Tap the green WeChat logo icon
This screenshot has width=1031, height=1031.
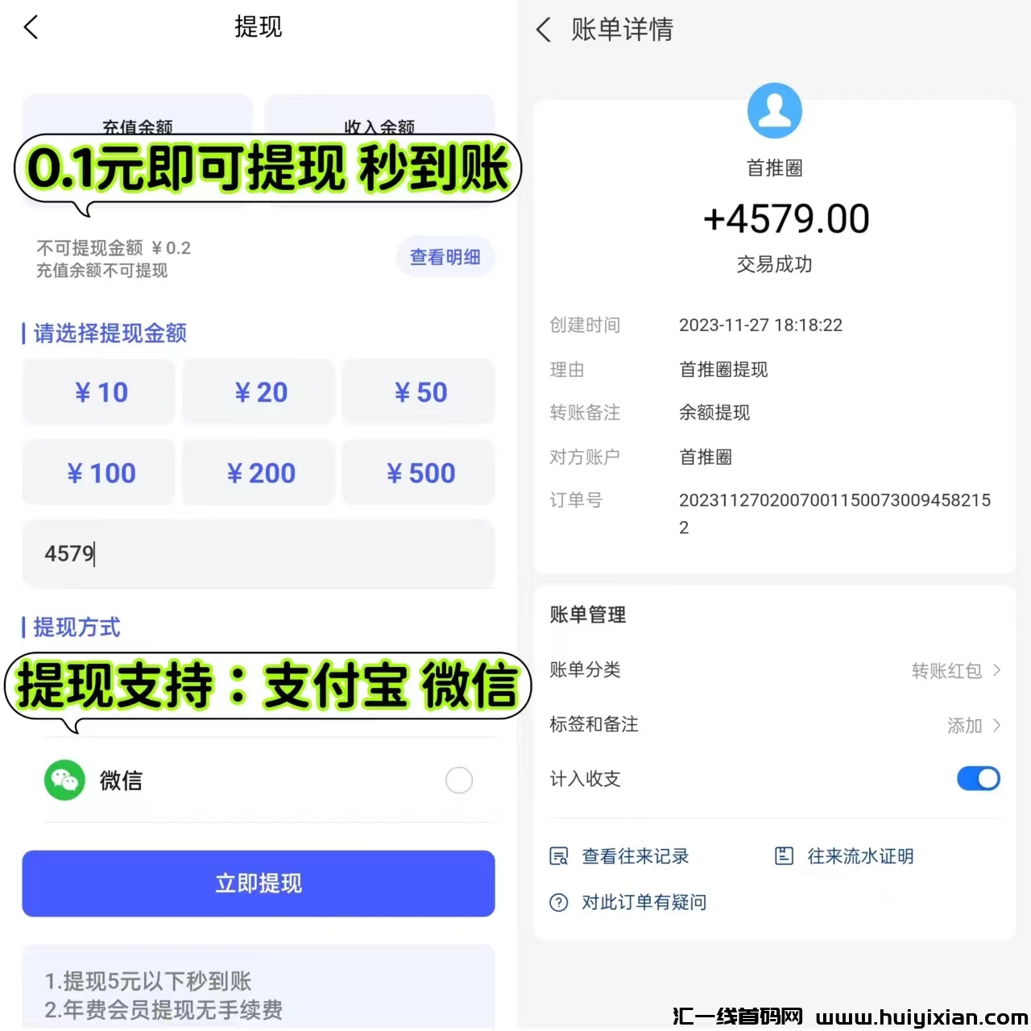[x=64, y=780]
